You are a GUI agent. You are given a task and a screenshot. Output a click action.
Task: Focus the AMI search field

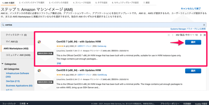tap(103, 25)
